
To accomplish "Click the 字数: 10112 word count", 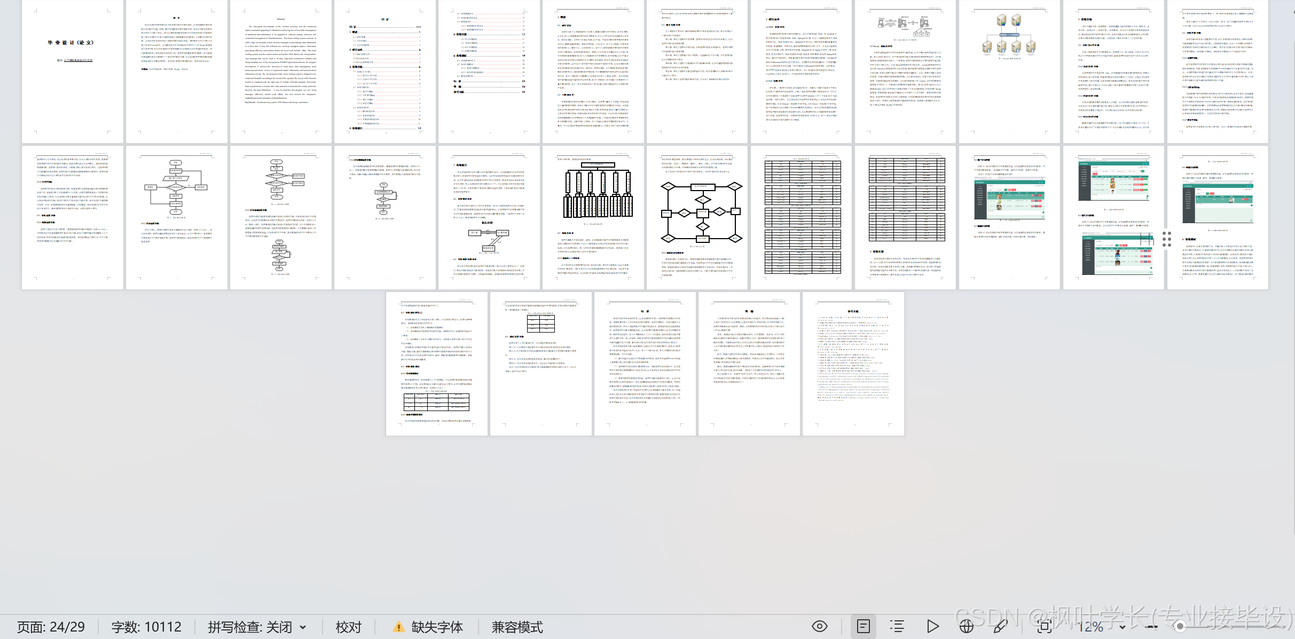I will (146, 627).
